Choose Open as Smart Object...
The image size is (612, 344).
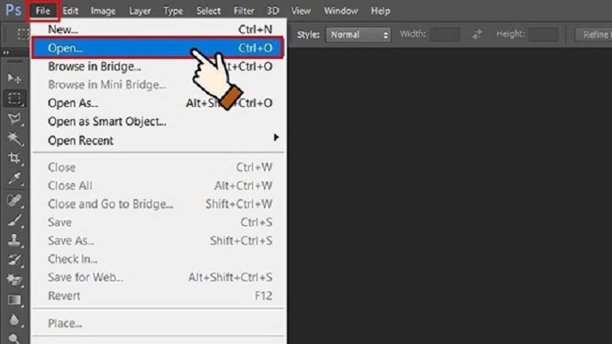[x=158, y=121]
